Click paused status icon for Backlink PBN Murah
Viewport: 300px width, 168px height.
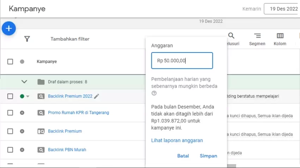22,150
